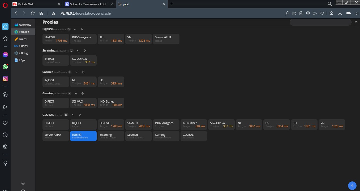The image size is (360, 191).
Task: Collapse the Gaming proxy group
Action: (x=76, y=94)
